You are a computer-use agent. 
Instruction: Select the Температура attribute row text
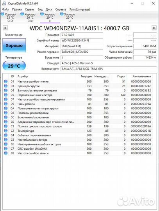[x=26, y=131]
